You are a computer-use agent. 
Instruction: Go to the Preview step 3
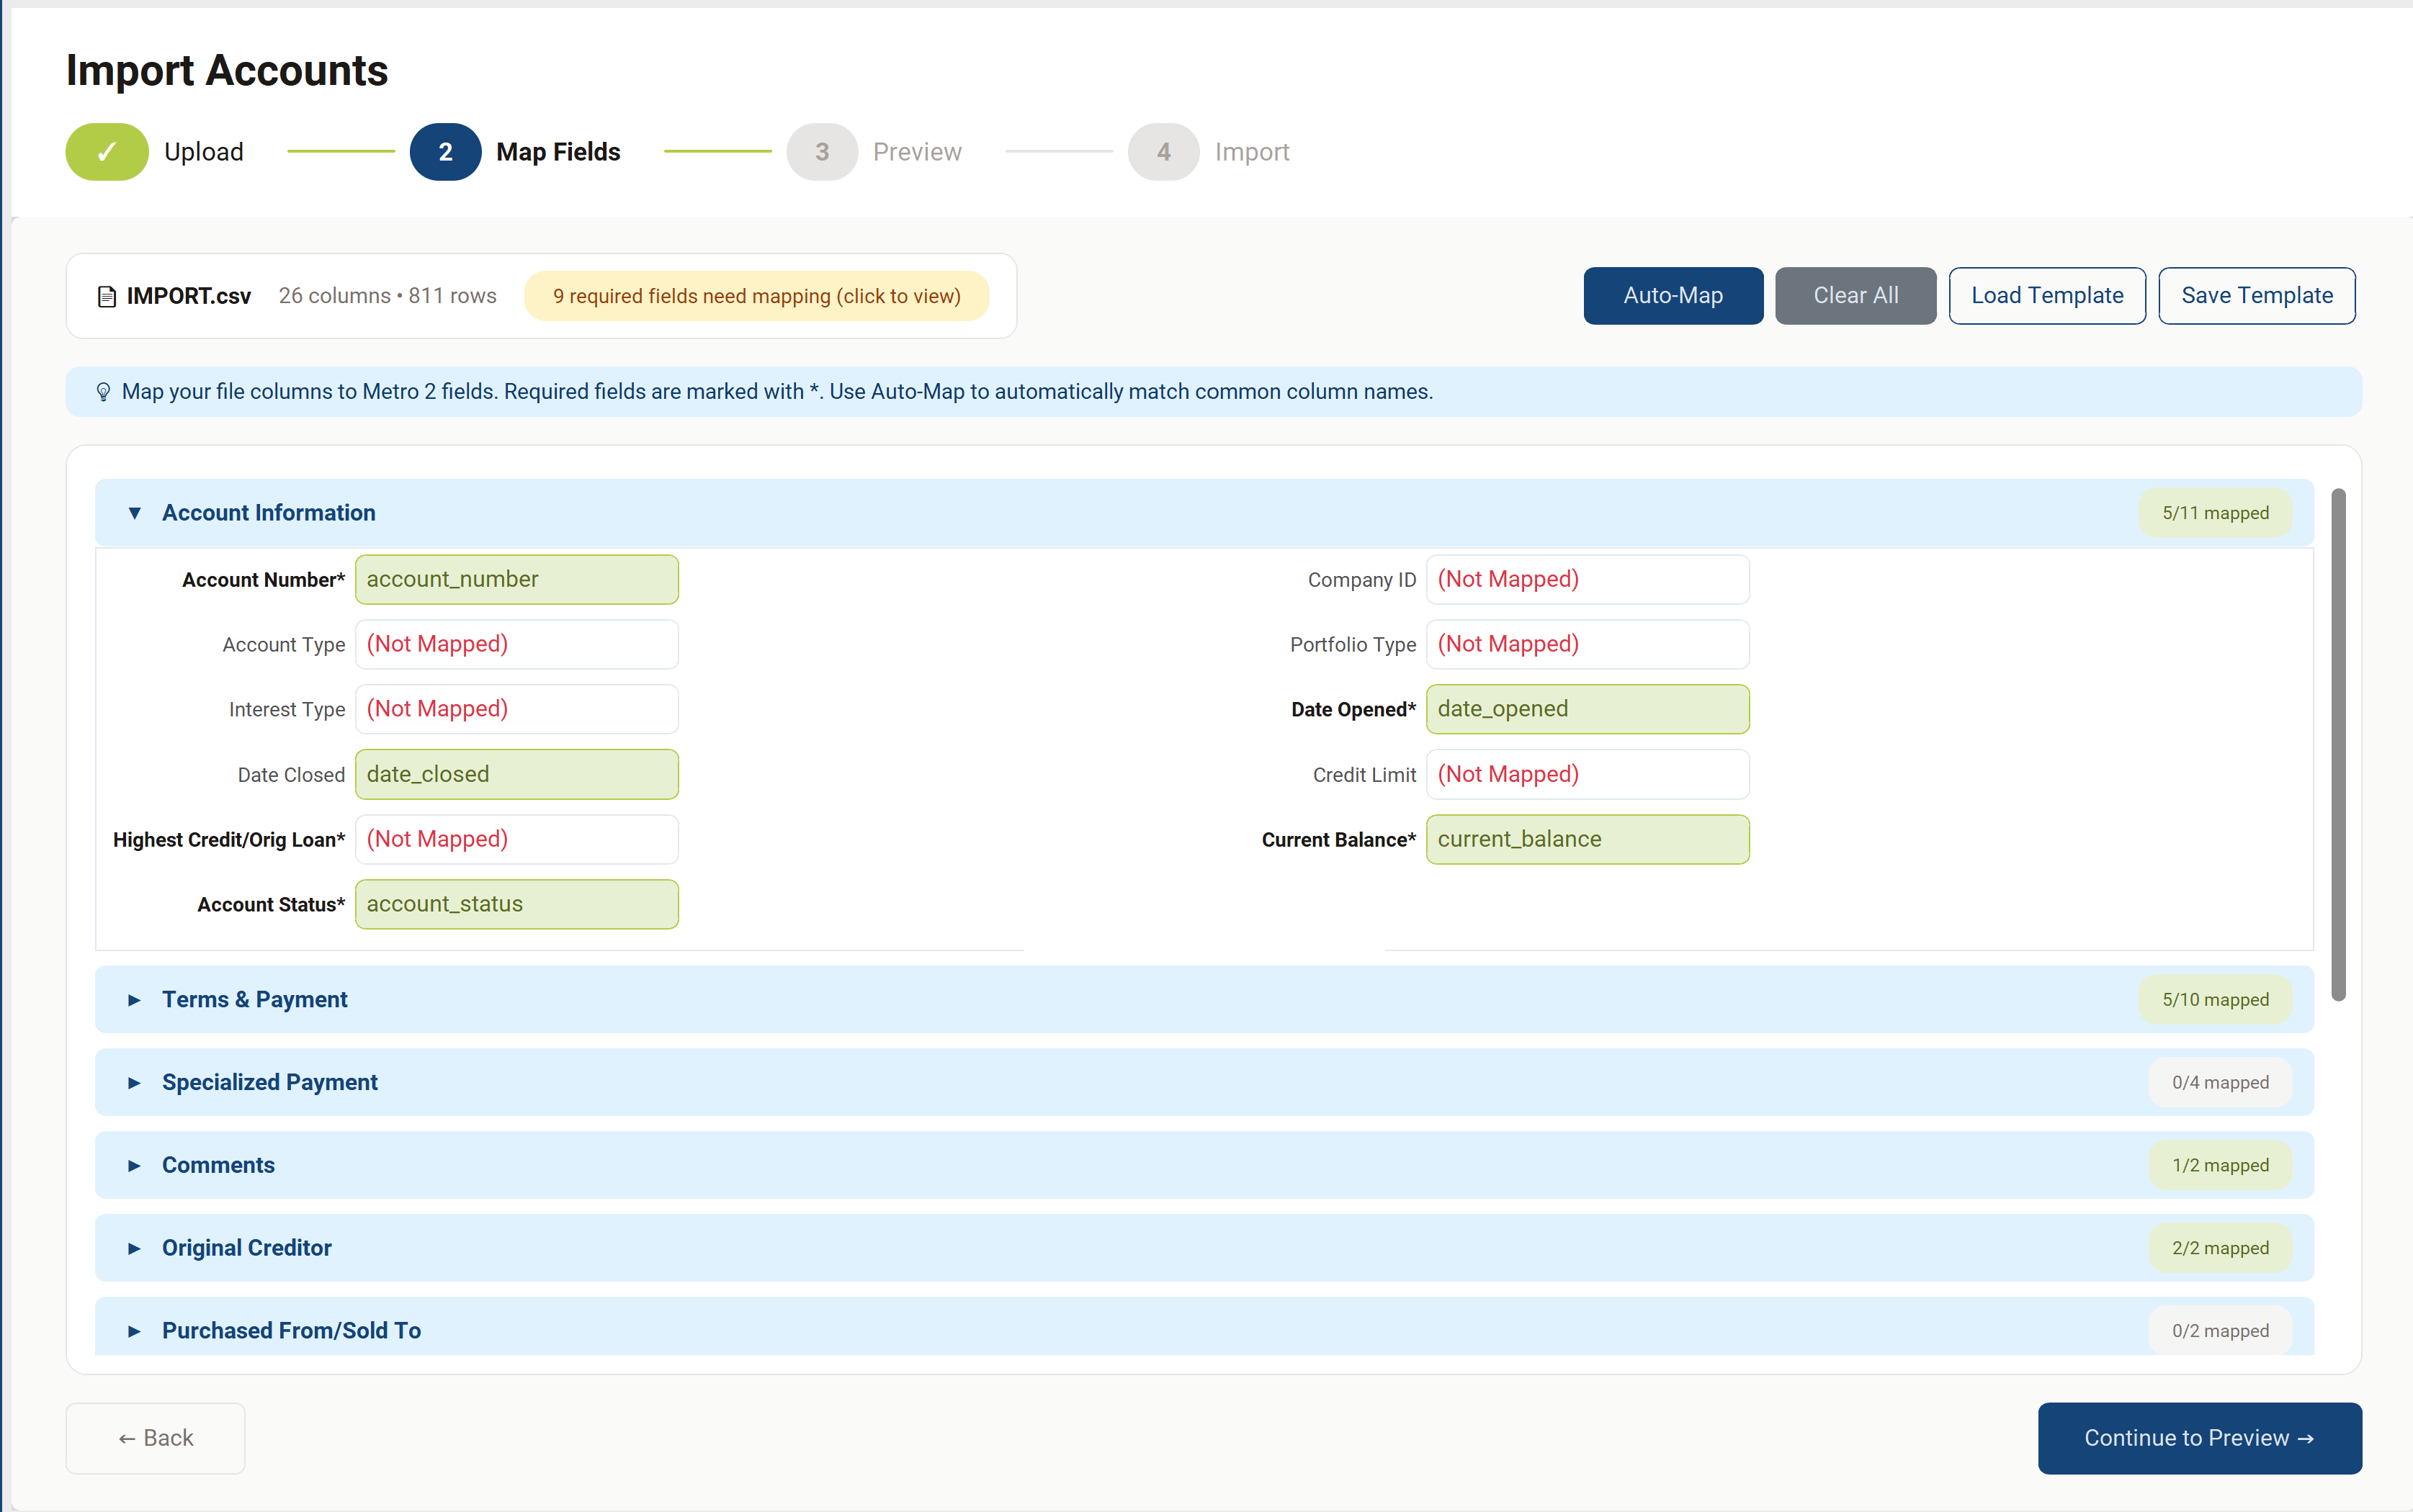821,152
